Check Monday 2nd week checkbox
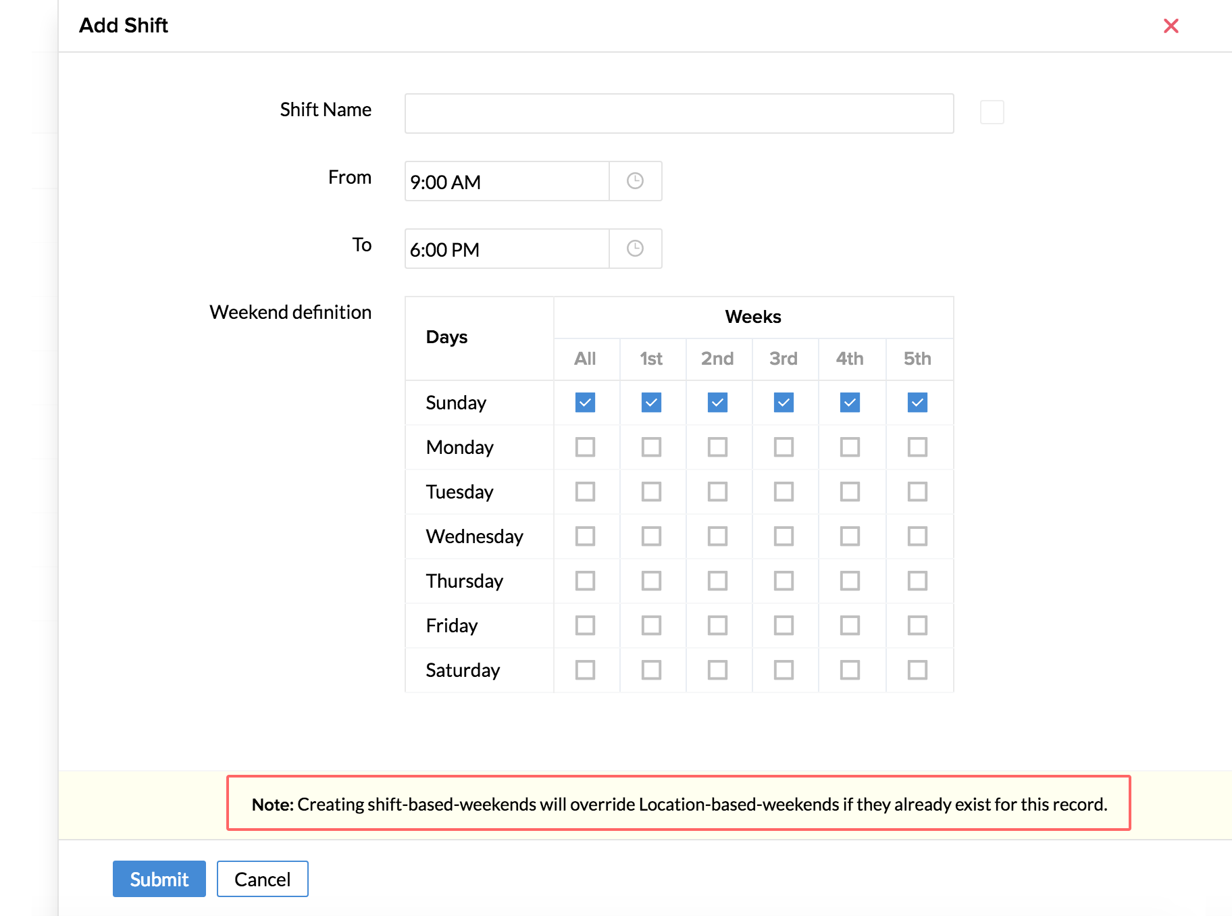 coord(717,447)
